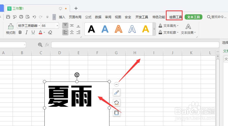Select column D header
The height and width of the screenshot is (126, 228).
(60, 53)
